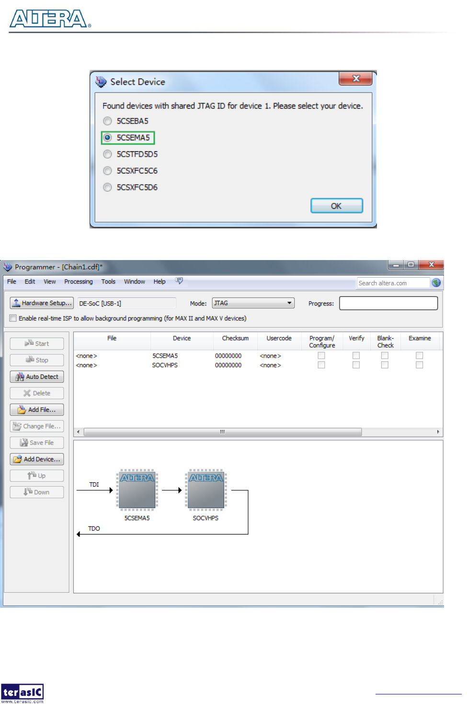Click the Start programming button
This screenshot has height=704, width=467.
tap(37, 343)
